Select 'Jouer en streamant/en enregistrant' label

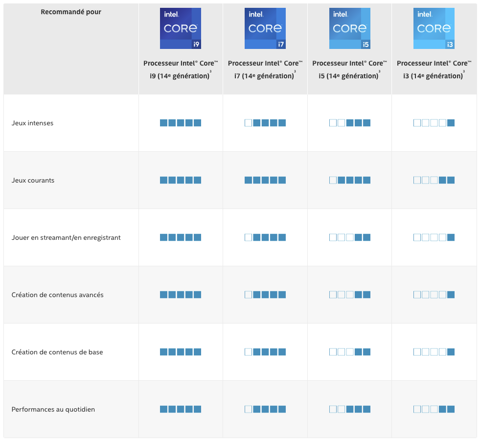[x=66, y=238]
